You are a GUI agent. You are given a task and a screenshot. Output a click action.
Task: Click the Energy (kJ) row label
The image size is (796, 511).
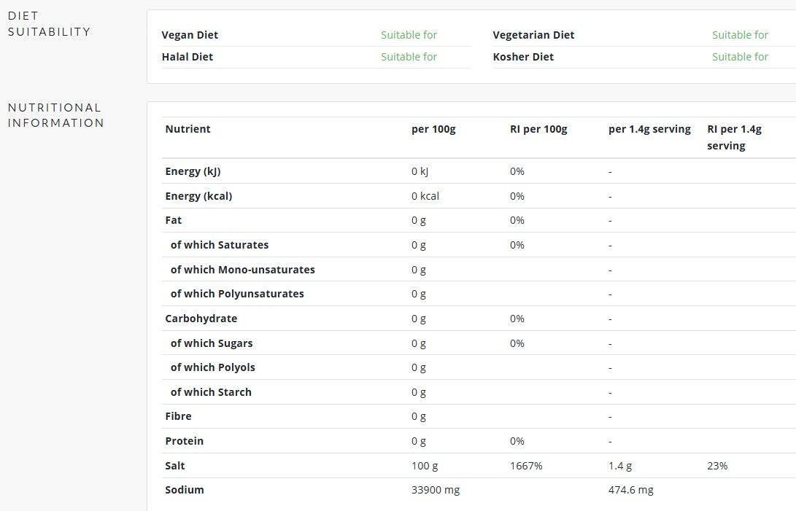pyautogui.click(x=193, y=171)
